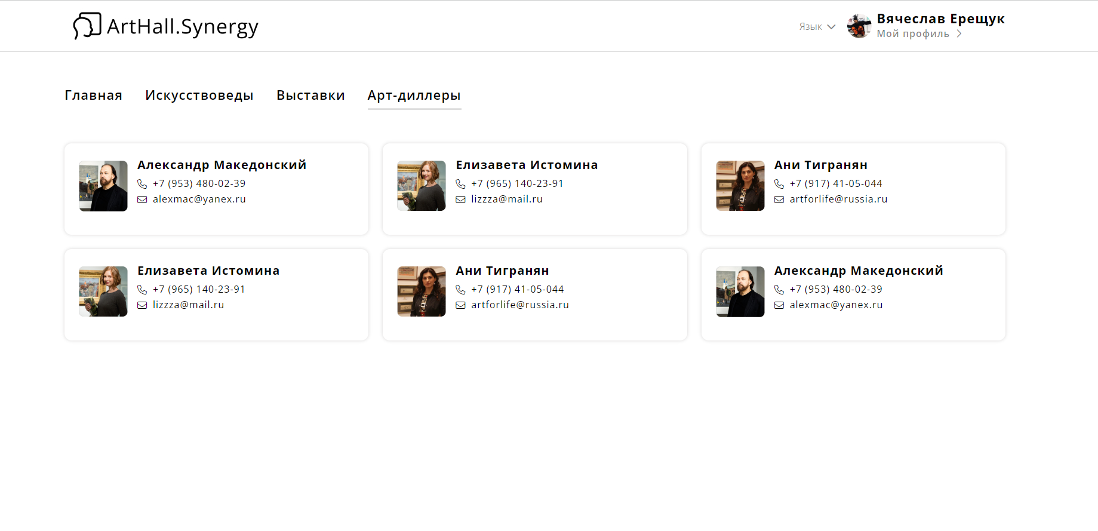The width and height of the screenshot is (1098, 531).
Task: Click envelope icon on top-row Елизавета Истомина card
Action: [460, 199]
